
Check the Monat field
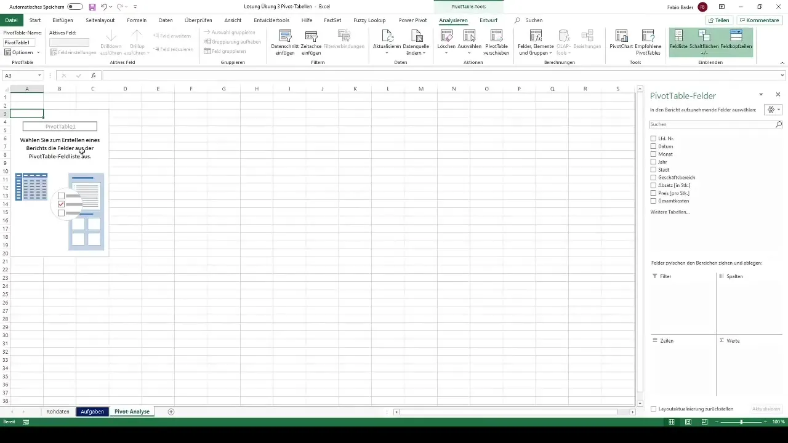[x=654, y=154]
